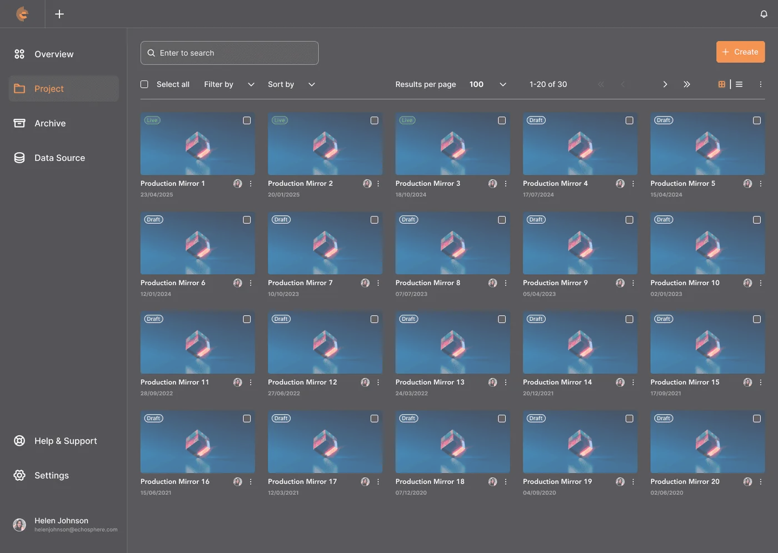This screenshot has height=553, width=778.
Task: Select Production Mirror 3 checkbox
Action: 502,120
